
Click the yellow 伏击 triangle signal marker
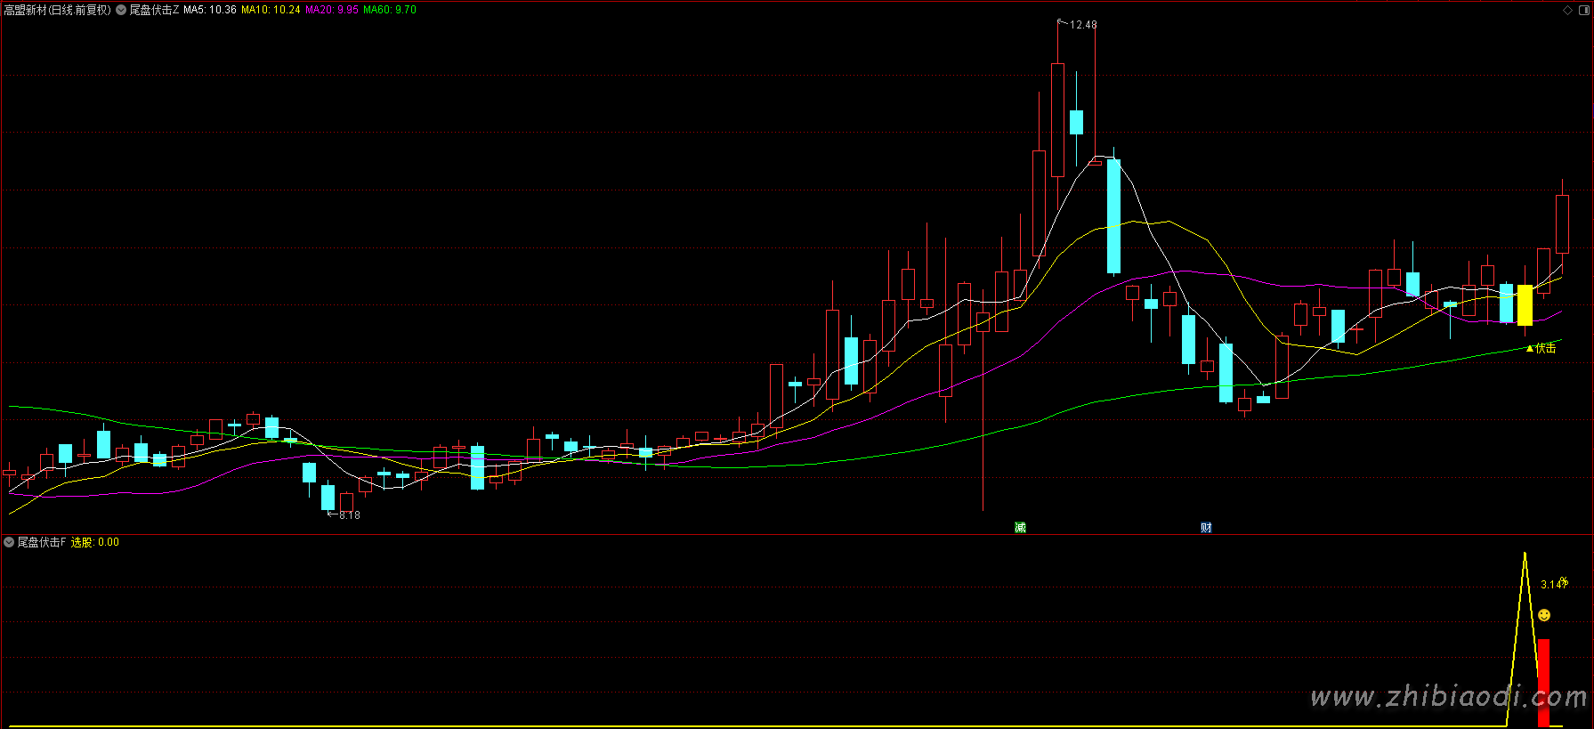click(1541, 348)
